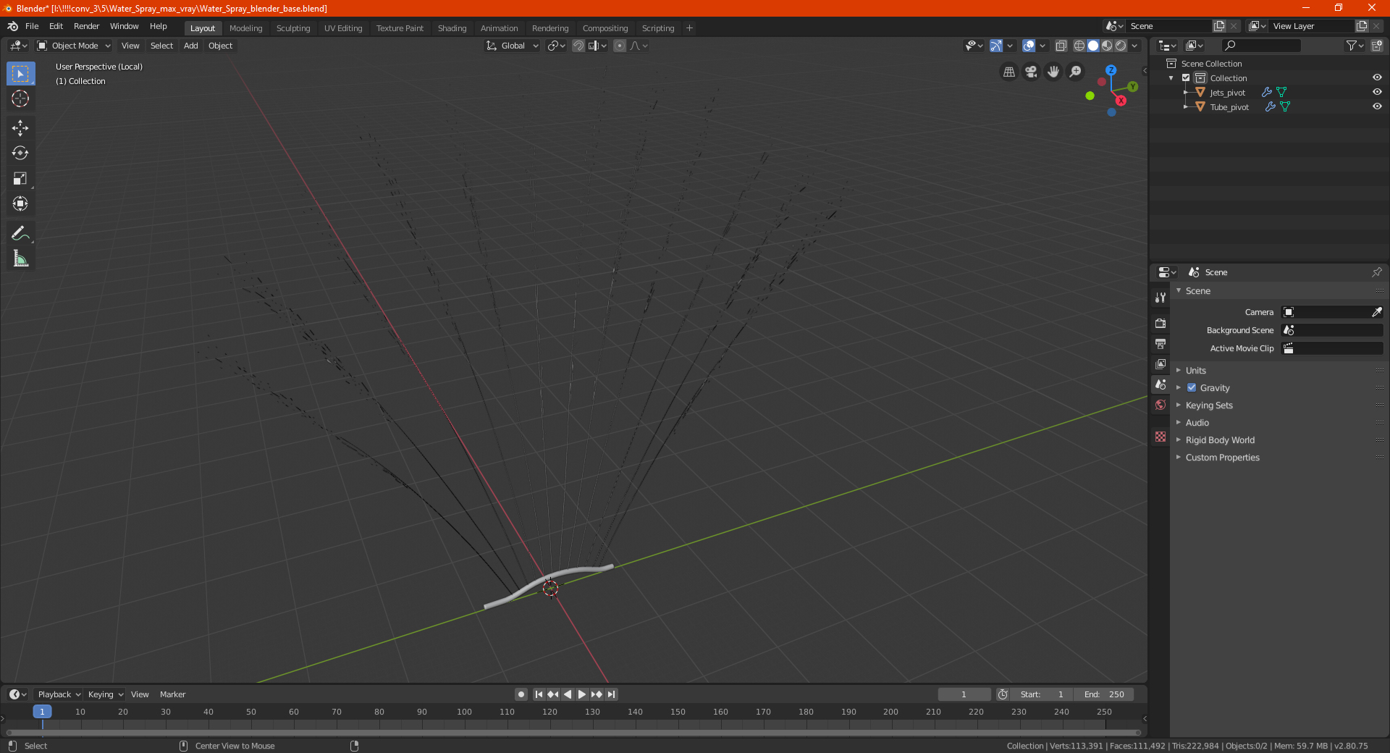Image resolution: width=1390 pixels, height=753 pixels.
Task: Switch to the Shading workspace tab
Action: (x=452, y=28)
